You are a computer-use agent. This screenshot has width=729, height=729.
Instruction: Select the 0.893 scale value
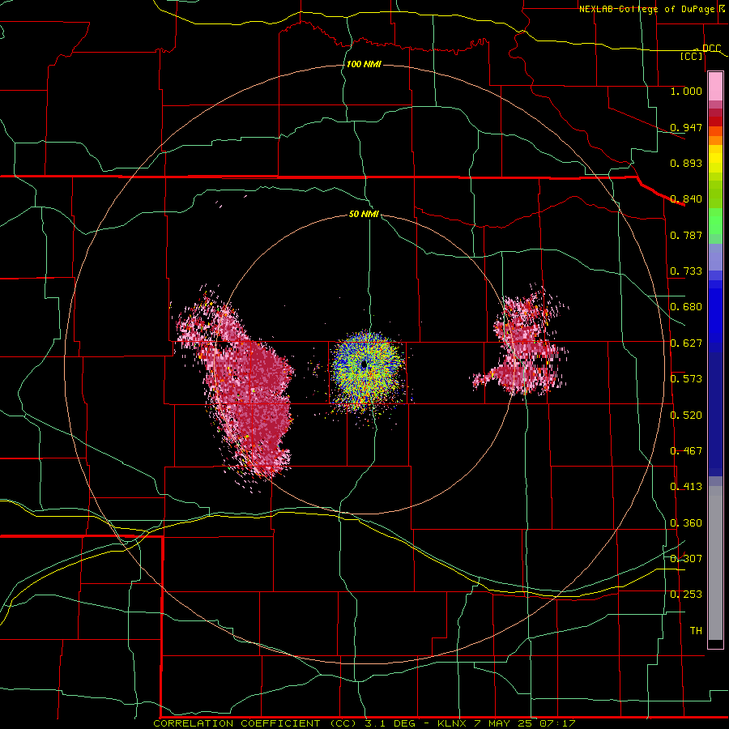[686, 163]
